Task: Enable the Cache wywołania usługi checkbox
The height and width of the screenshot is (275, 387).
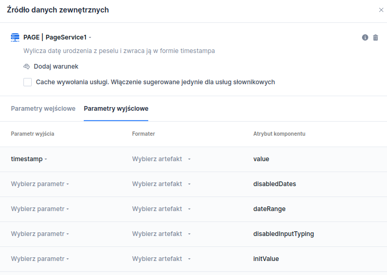Action: tap(28, 82)
